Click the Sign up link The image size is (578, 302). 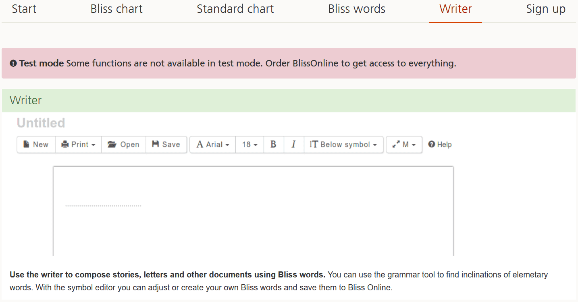point(546,9)
